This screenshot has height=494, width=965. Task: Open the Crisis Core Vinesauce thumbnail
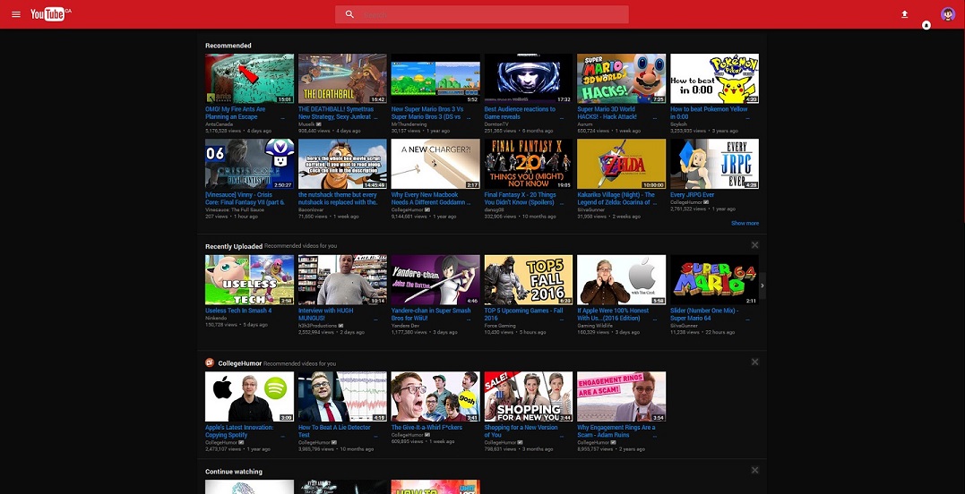coord(249,164)
